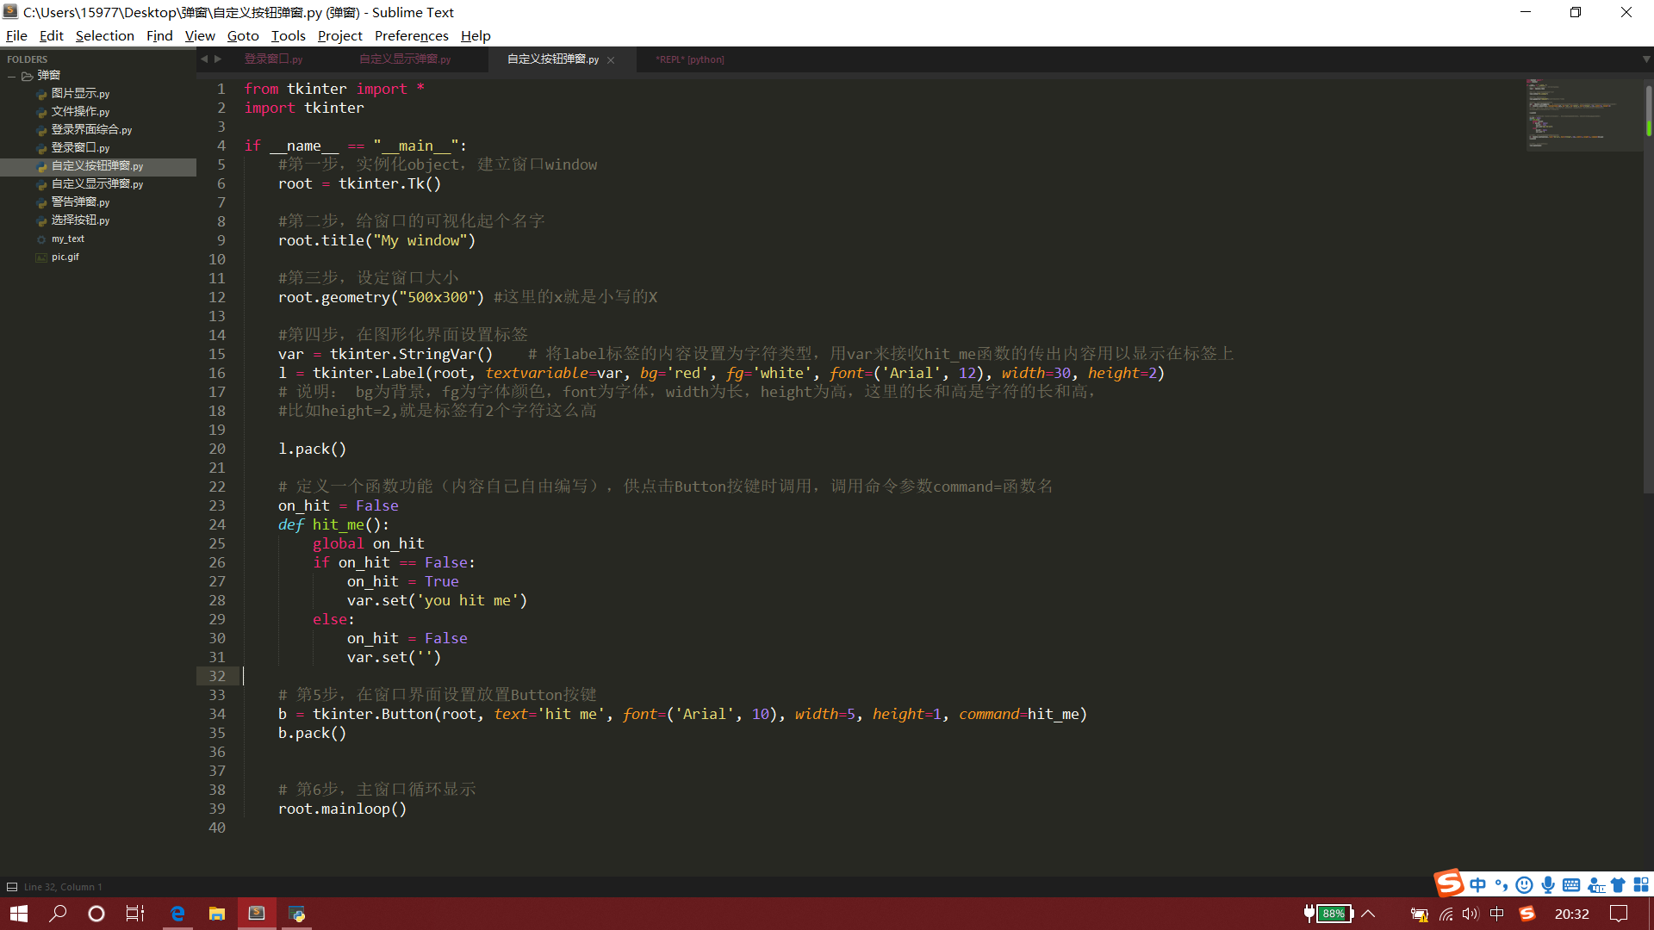This screenshot has height=930, width=1654.
Task: Open my_text file in sidebar
Action: 68,239
